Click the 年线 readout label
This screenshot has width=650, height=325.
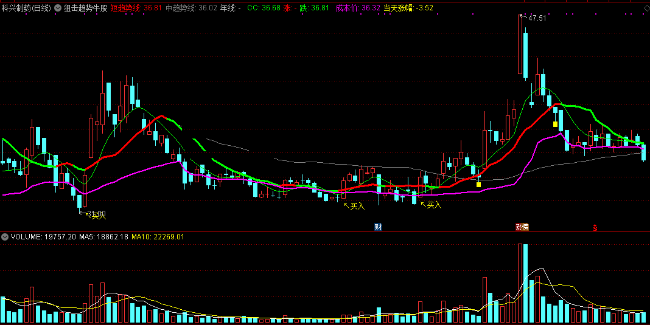click(231, 8)
